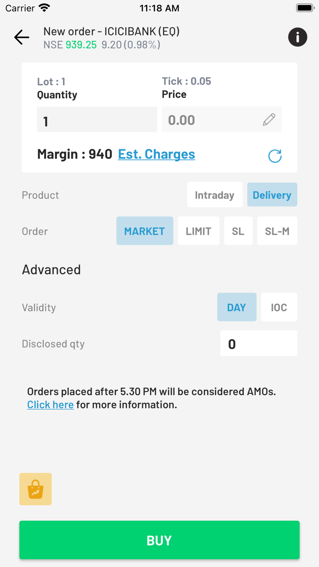Switch order type to LIMIT
Screen dimensions: 319x567
point(198,231)
